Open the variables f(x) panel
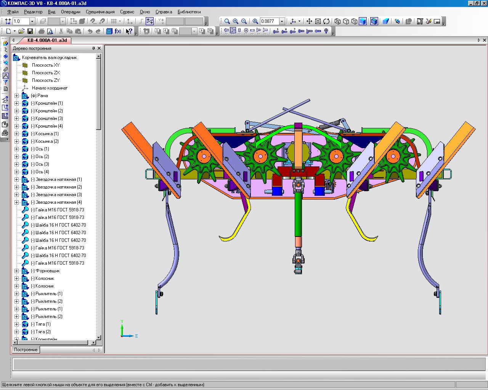 pos(118,31)
